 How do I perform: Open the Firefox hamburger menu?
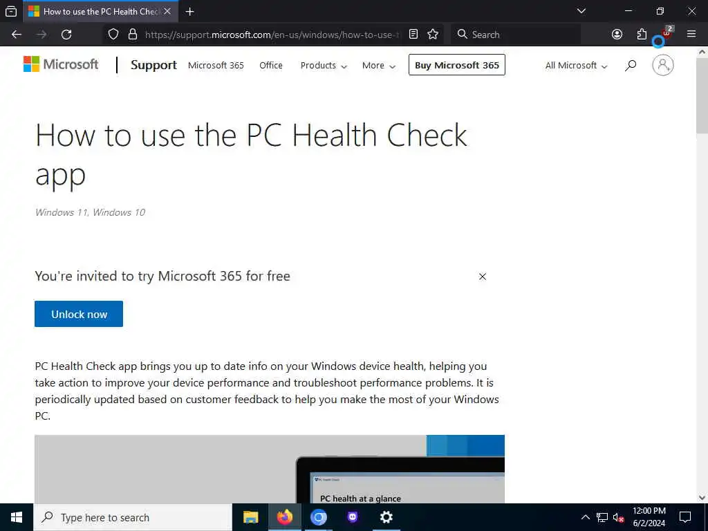click(691, 35)
